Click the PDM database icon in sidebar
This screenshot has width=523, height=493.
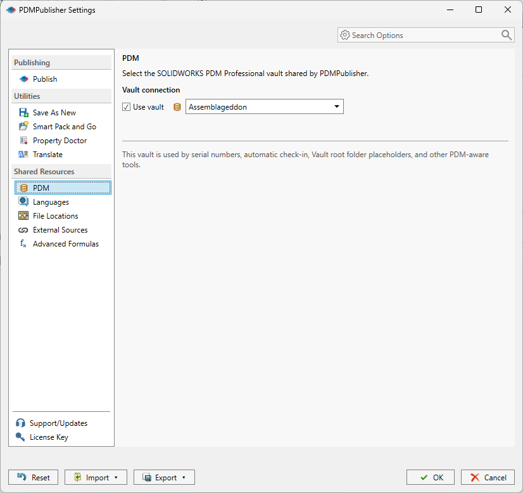click(23, 188)
